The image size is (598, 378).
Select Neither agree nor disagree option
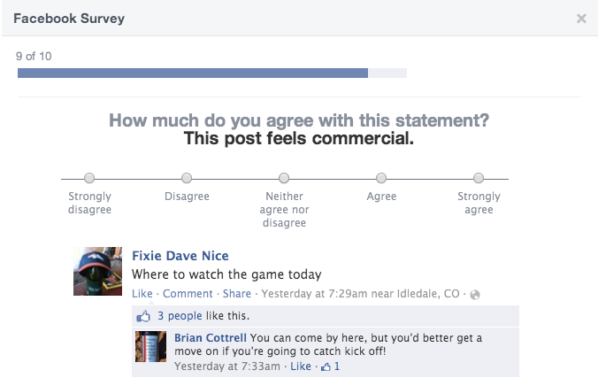(284, 178)
